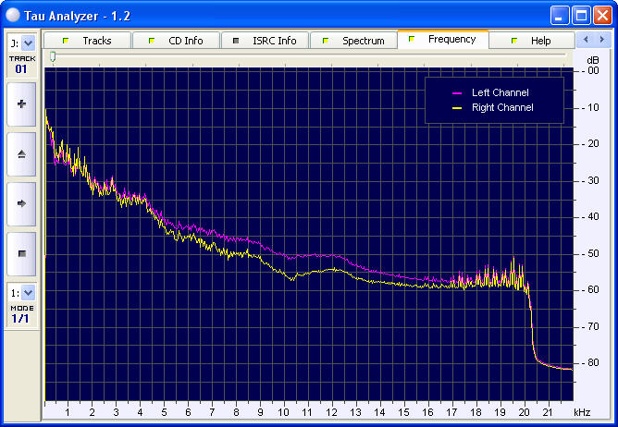Switch to the Tracks tab
The height and width of the screenshot is (427, 618).
[87, 41]
